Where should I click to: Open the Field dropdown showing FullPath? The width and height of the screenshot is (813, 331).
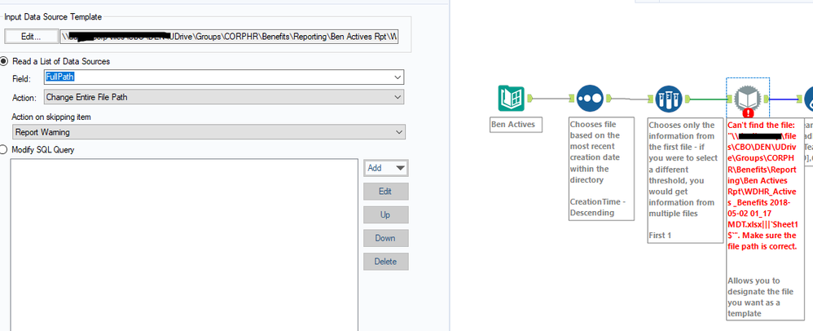click(223, 77)
